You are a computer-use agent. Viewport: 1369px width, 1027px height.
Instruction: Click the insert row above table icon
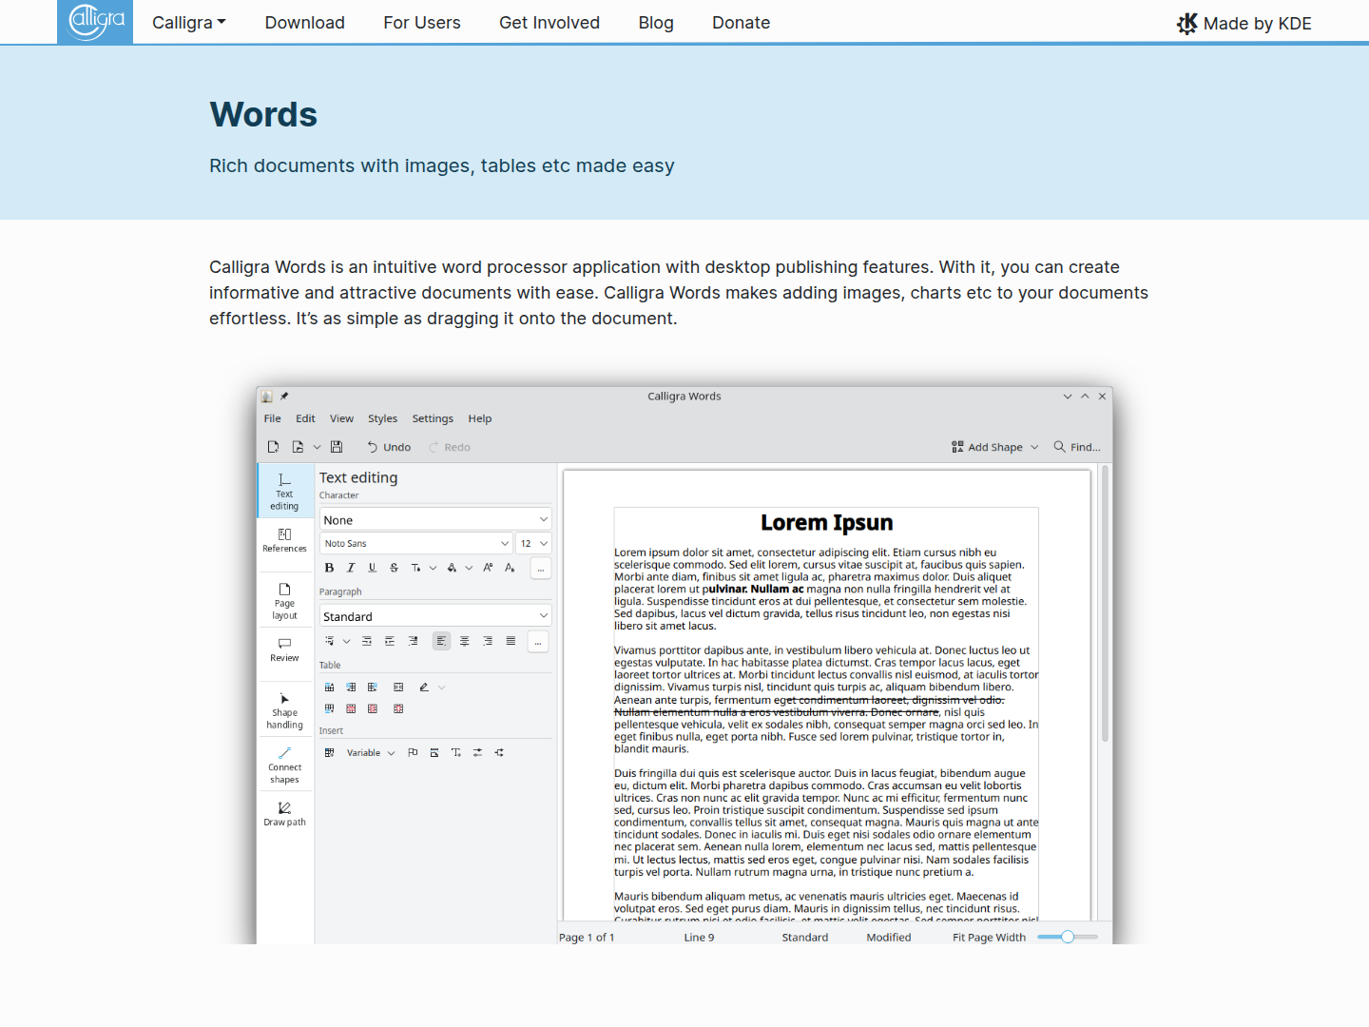coord(330,687)
